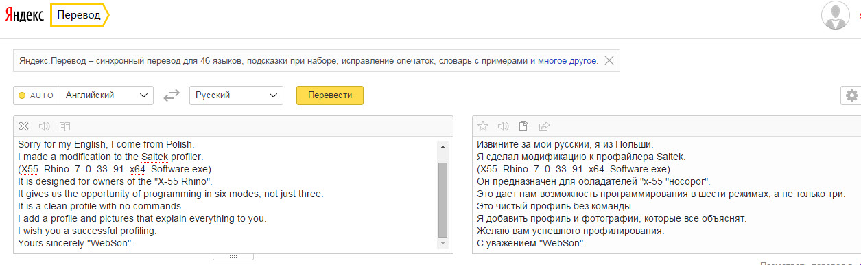The image size is (861, 265).
Task: Open the user profile avatar
Action: 835,16
